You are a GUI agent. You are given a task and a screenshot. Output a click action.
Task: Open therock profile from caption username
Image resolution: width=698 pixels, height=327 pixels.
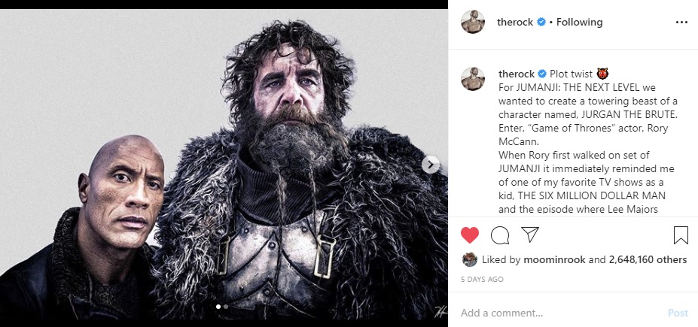point(516,74)
